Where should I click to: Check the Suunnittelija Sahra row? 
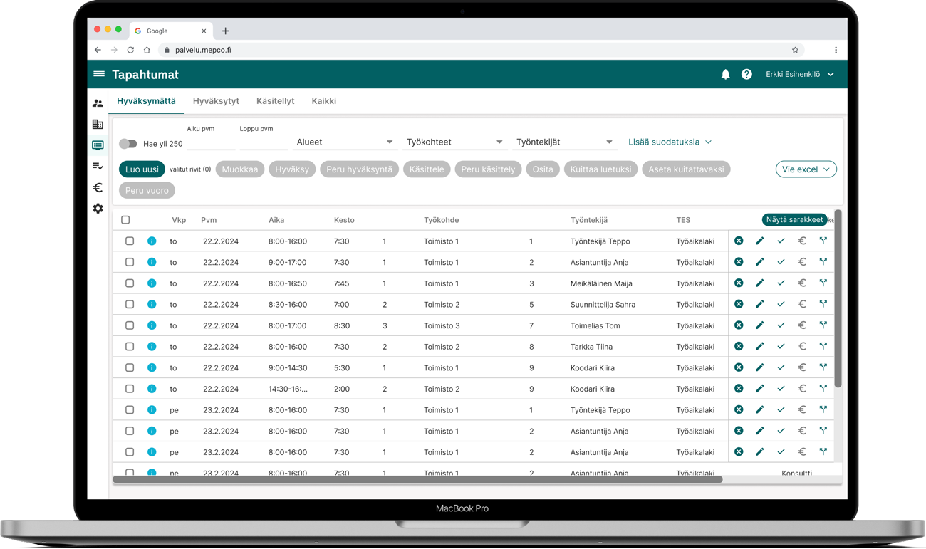130,304
